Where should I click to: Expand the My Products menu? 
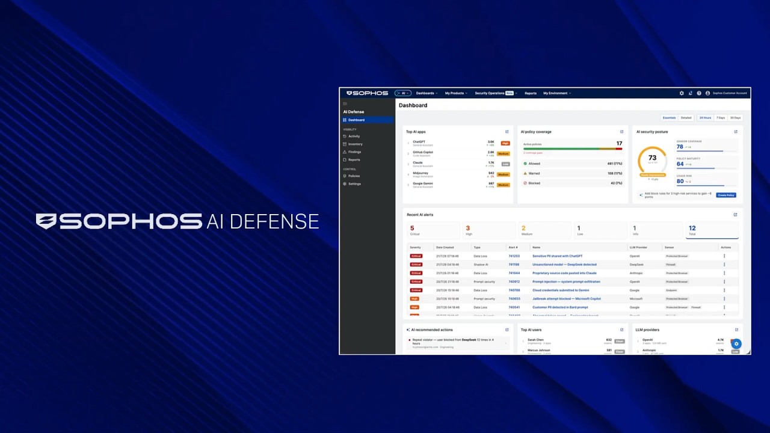455,93
